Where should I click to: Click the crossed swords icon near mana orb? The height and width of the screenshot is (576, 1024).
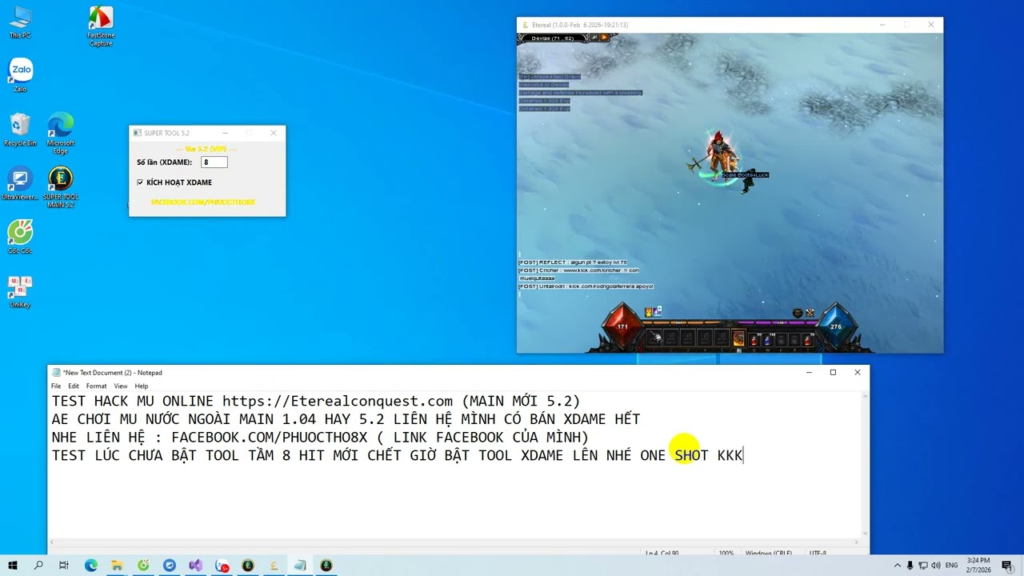pos(810,313)
